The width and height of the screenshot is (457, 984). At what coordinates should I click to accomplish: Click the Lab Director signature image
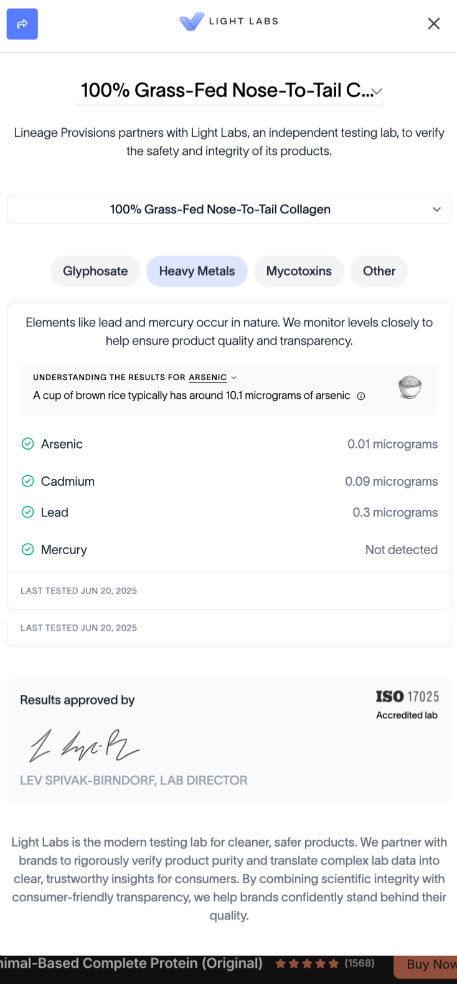pos(84,745)
